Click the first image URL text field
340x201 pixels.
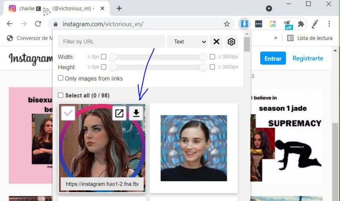tap(102, 184)
